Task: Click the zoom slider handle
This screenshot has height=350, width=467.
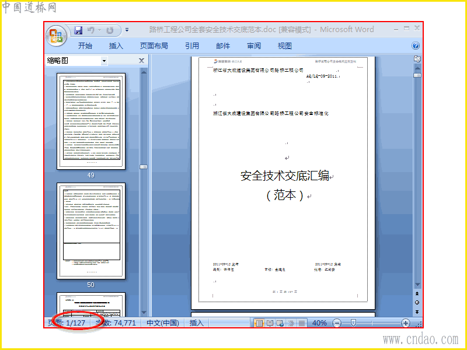Action: [353, 323]
